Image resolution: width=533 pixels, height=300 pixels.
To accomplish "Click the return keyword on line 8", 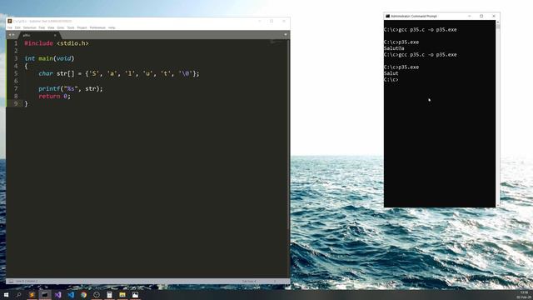I will [49, 97].
